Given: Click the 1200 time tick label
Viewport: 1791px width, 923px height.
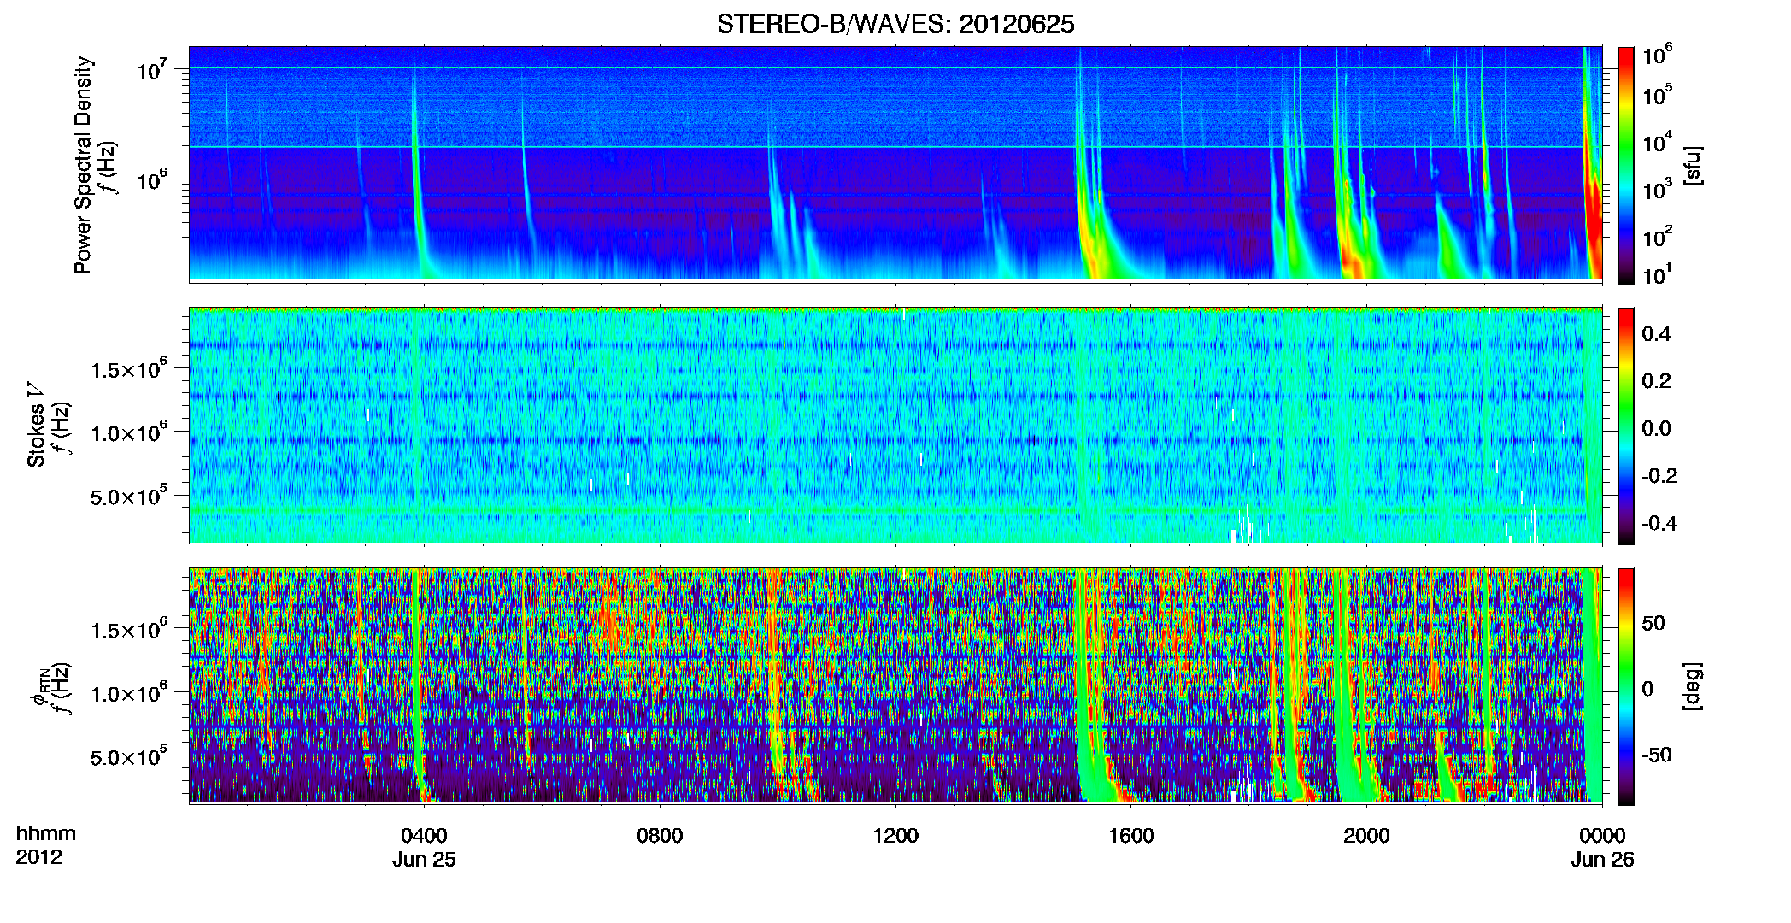Looking at the screenshot, I should [x=895, y=835].
